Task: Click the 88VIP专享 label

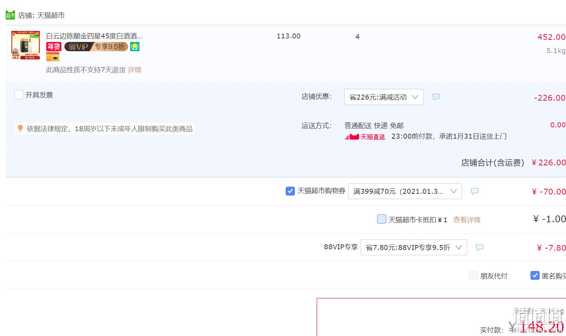Action: pos(341,247)
